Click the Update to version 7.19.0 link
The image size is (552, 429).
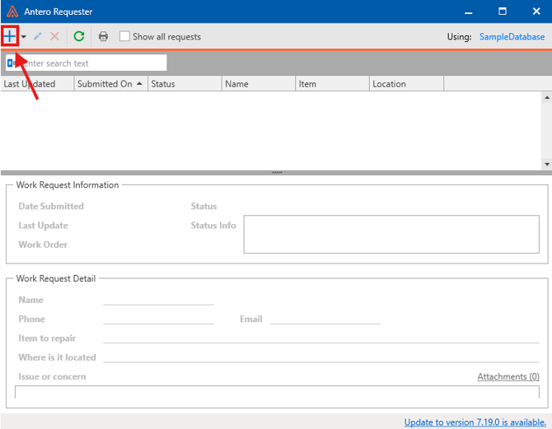[475, 422]
